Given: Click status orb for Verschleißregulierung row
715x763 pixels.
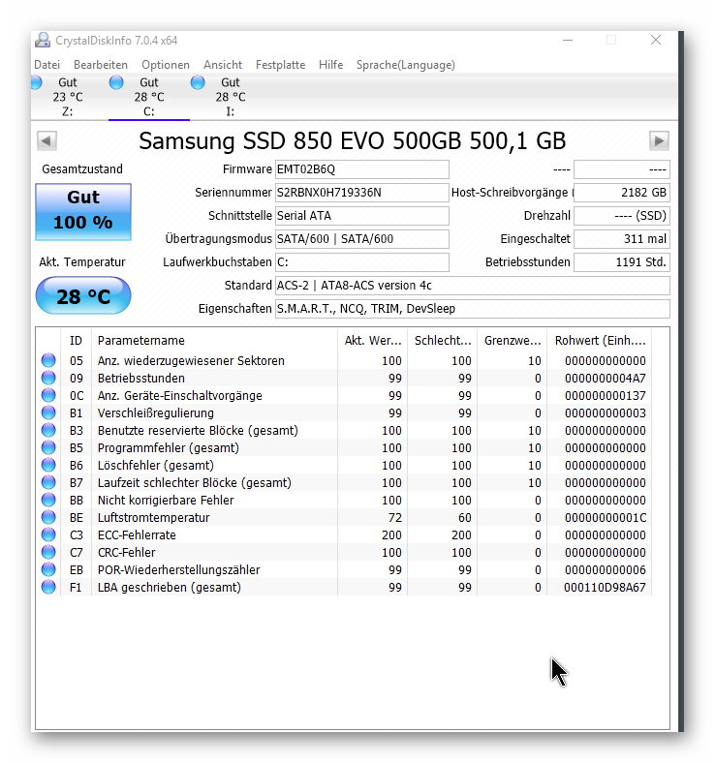Looking at the screenshot, I should pos(48,412).
